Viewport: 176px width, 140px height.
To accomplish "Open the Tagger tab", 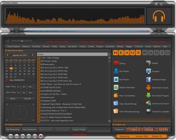I will tap(129, 47).
